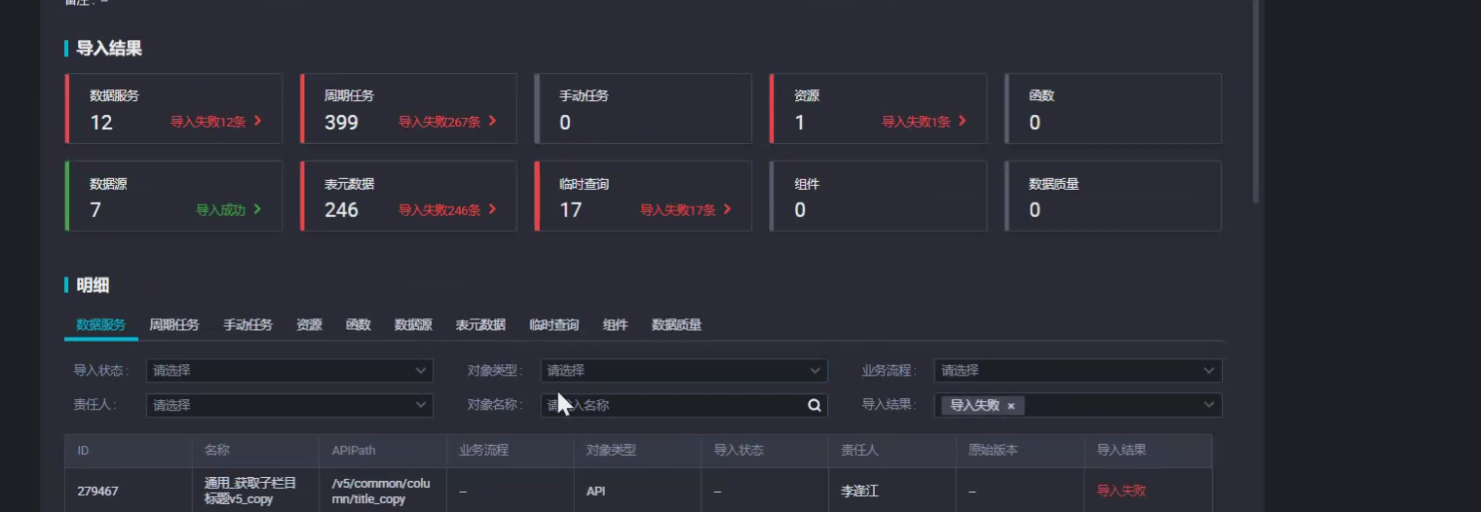This screenshot has width=1481, height=512.
Task: Click 明细 section heading
Action: point(93,285)
